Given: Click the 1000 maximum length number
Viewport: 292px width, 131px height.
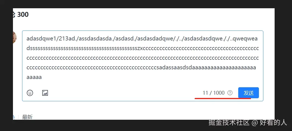Looking at the screenshot, I should tap(219, 93).
